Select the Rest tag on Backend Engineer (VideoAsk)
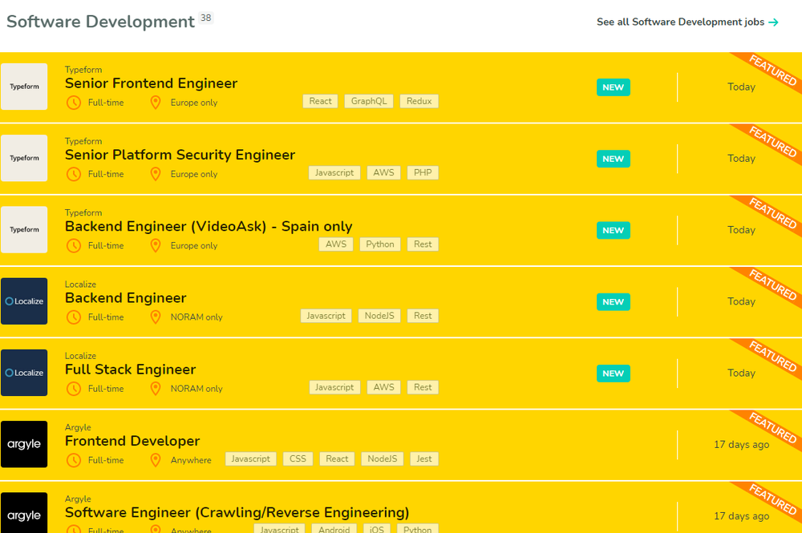Screen dimensions: 802x533 [x=423, y=244]
